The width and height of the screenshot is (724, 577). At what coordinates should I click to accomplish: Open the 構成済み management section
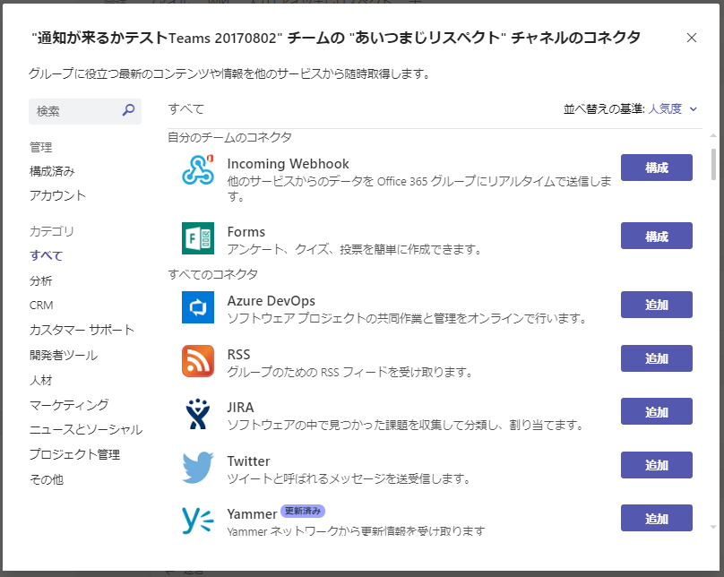pos(52,171)
